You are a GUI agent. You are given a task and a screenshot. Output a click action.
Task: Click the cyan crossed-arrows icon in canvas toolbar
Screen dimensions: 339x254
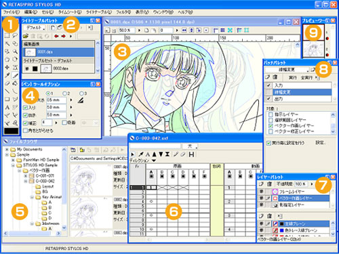point(230,30)
